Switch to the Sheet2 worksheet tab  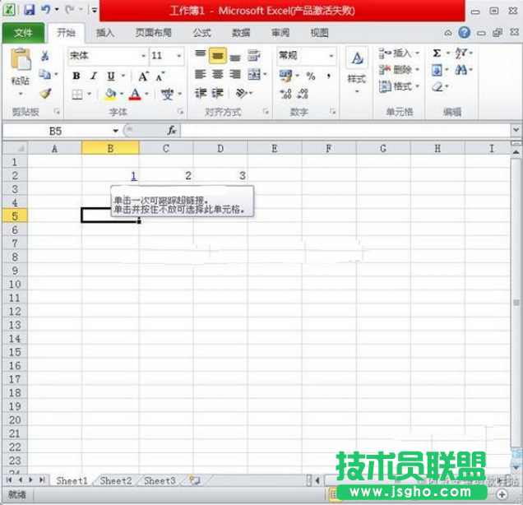point(116,480)
